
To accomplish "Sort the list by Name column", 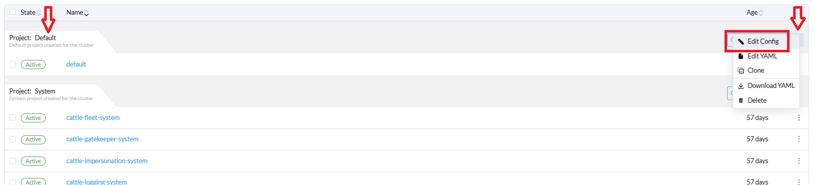I will (x=77, y=12).
